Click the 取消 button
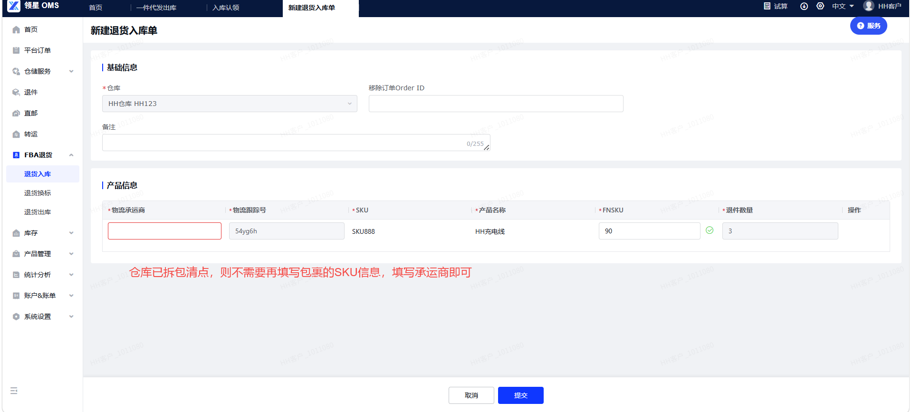 (x=471, y=395)
